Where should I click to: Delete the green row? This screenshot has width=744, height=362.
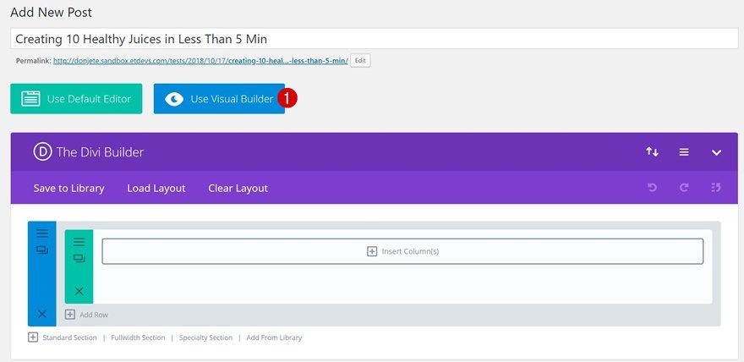tap(79, 291)
